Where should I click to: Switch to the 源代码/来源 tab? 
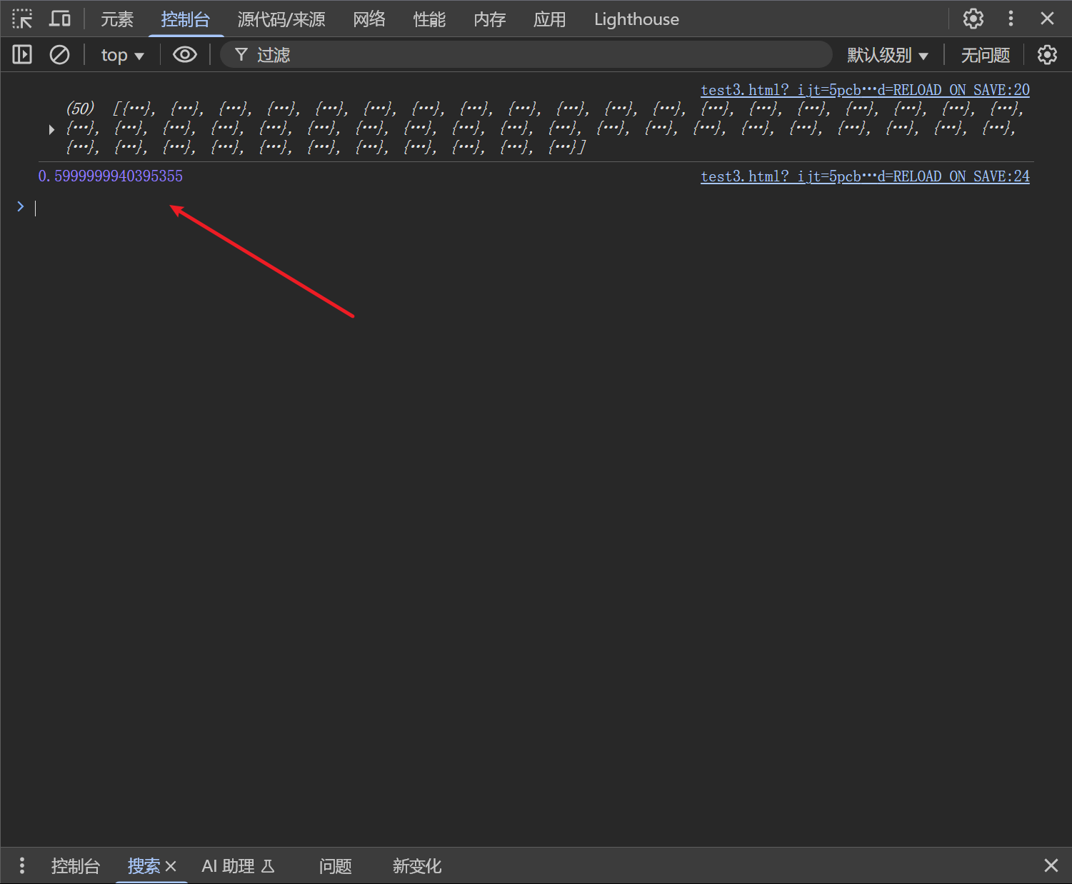(x=281, y=19)
